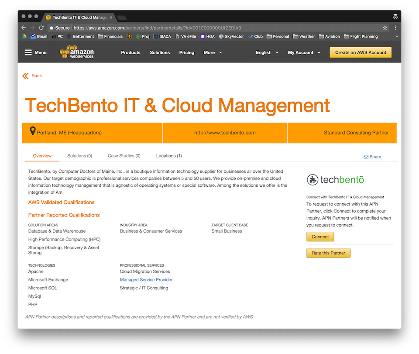Click Products in the AWS navigation bar
Screen dimensions: 419x354
click(x=131, y=52)
